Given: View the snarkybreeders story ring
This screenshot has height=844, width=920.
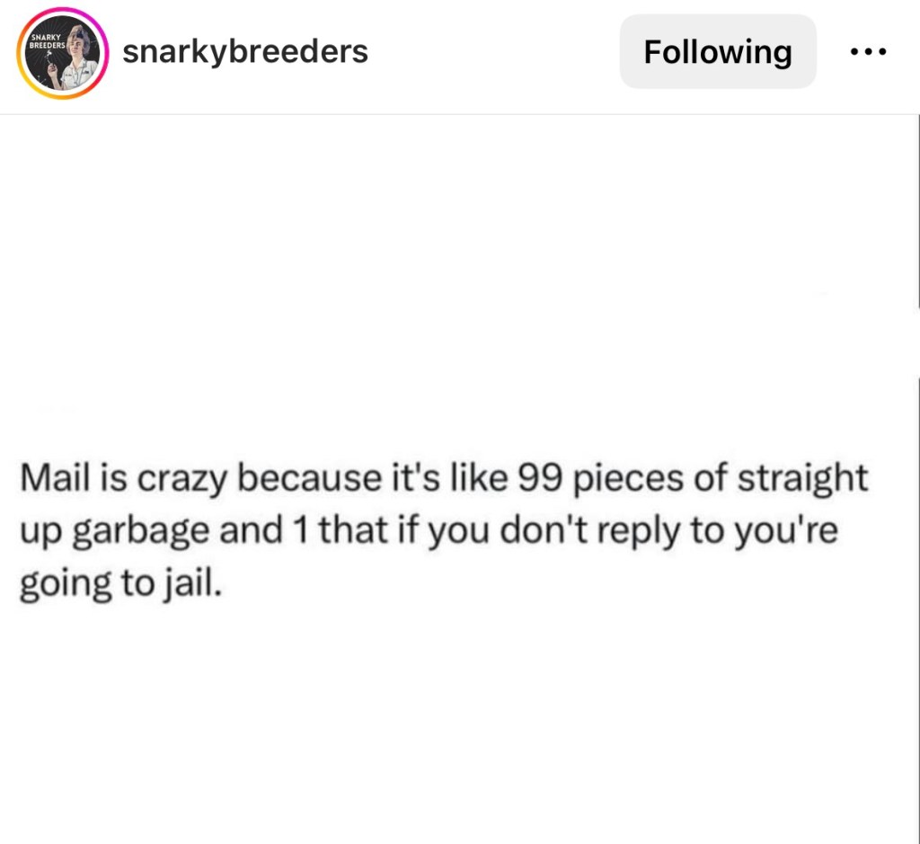Looking at the screenshot, I should 63,53.
